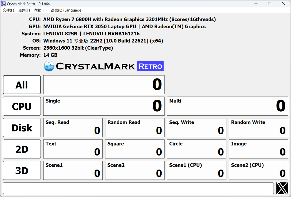This screenshot has width=291, height=197.
Task: Click the Seq. Read result field
Action: [73, 127]
